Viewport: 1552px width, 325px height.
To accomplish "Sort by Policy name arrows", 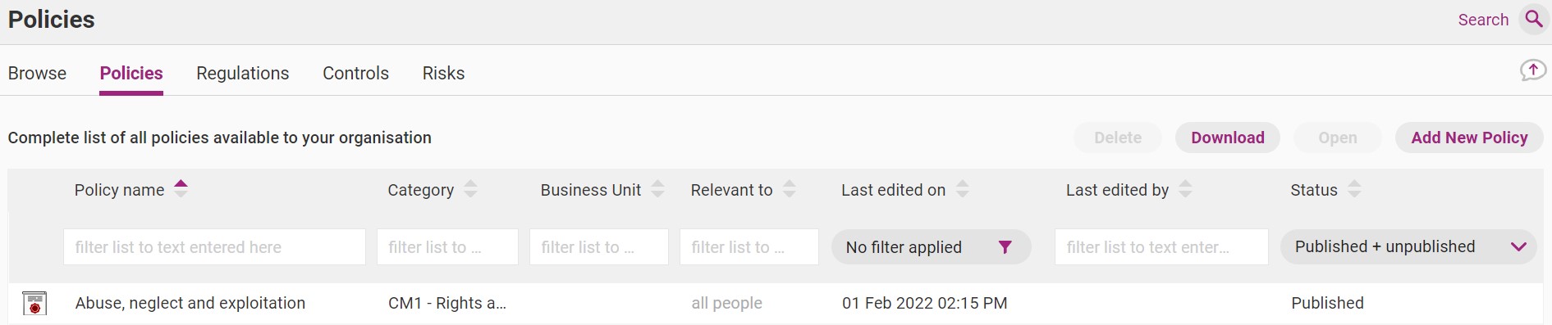I will tap(181, 189).
